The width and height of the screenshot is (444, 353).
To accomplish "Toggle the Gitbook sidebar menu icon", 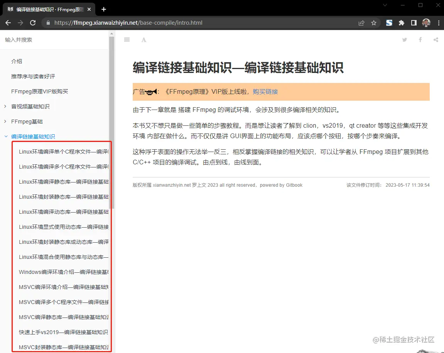I will 127,40.
